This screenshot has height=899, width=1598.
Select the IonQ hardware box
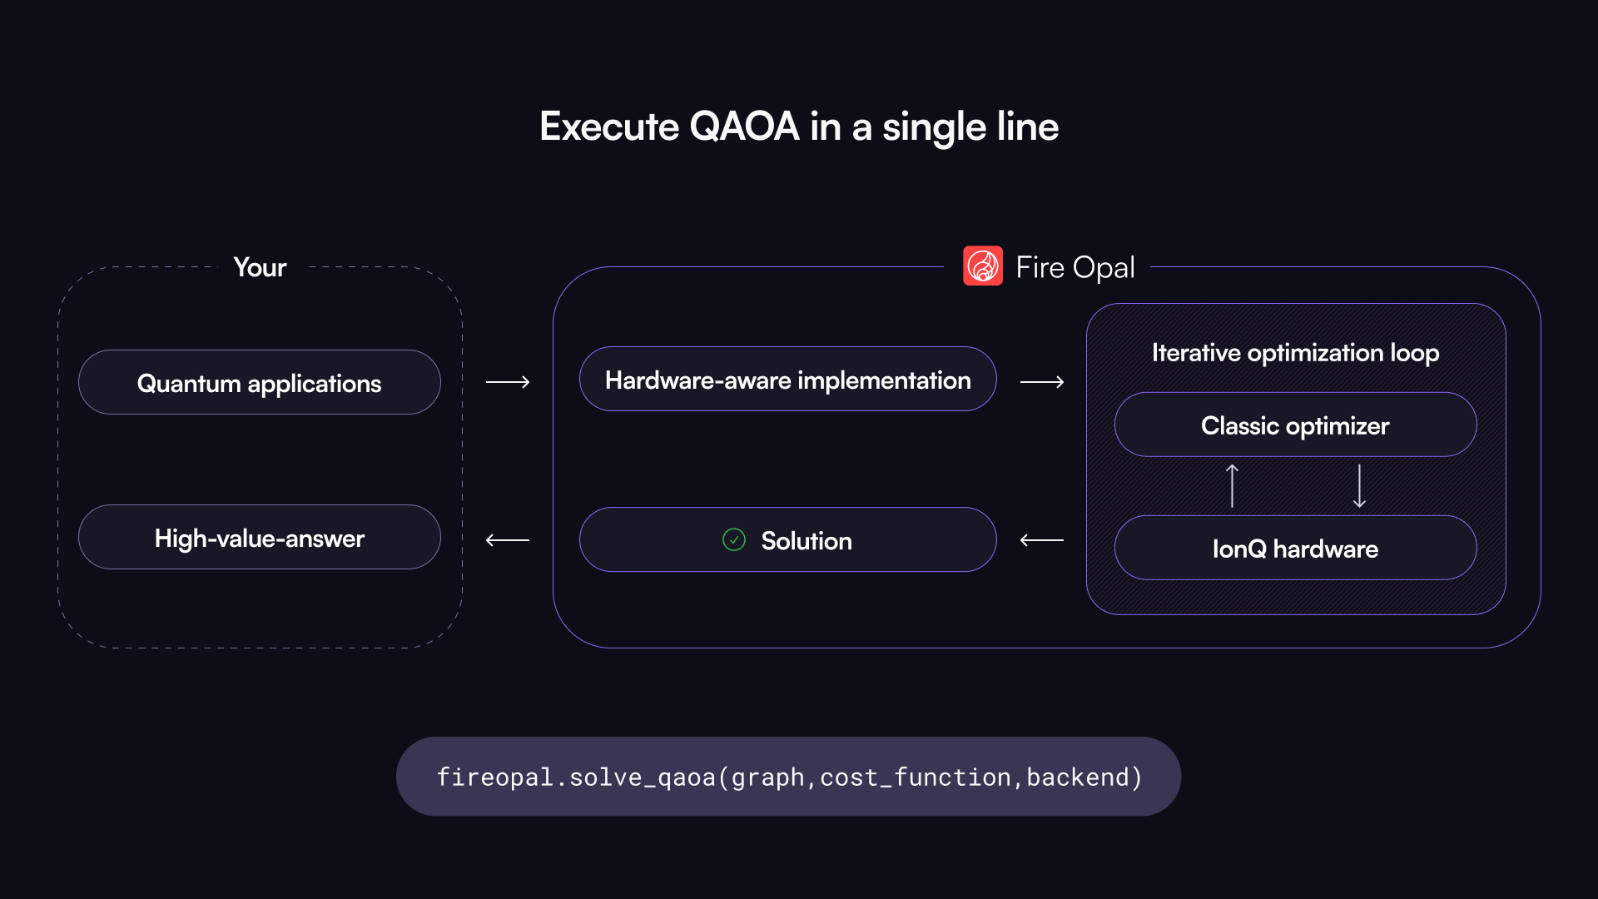[x=1295, y=549]
